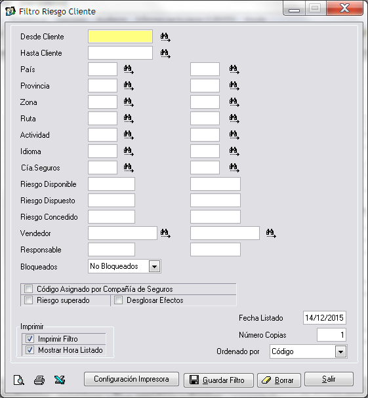Viewport: 368px width, 398px height.
Task: Open the Ordenado por dropdown
Action: pos(340,351)
